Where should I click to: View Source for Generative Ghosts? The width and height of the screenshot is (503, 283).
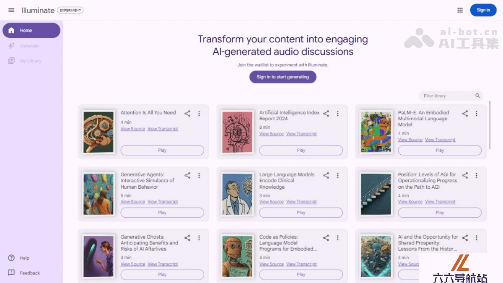coord(133,264)
